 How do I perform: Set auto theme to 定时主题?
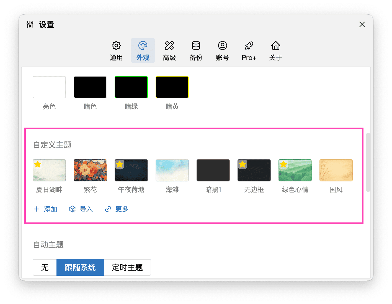127,267
